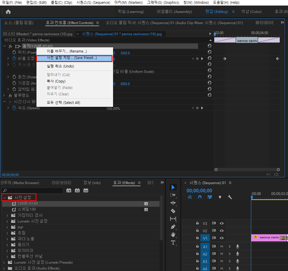Open the Sequence menu
This screenshot has height=271, width=288.
(93, 3)
